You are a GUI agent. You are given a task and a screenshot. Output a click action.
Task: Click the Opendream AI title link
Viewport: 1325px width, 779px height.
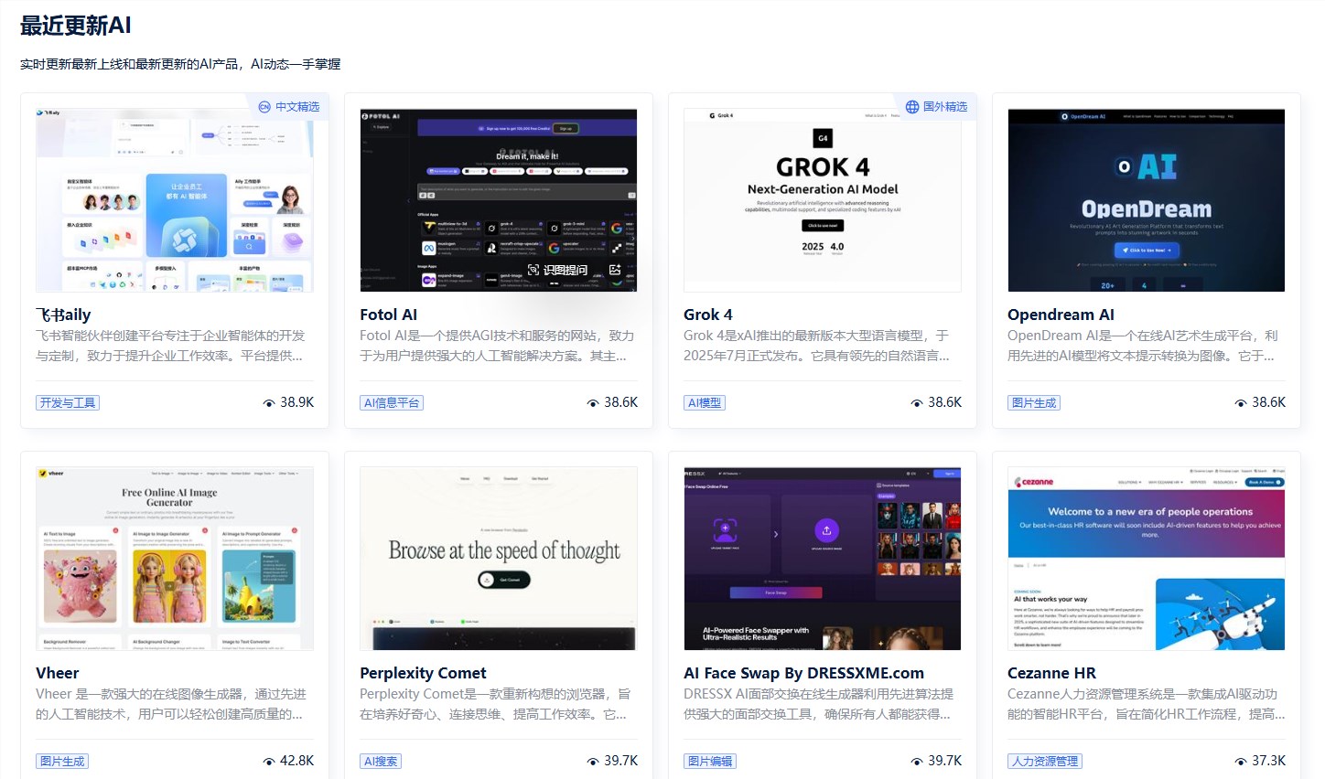tap(1061, 315)
